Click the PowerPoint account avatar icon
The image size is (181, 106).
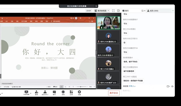coord(76,18)
